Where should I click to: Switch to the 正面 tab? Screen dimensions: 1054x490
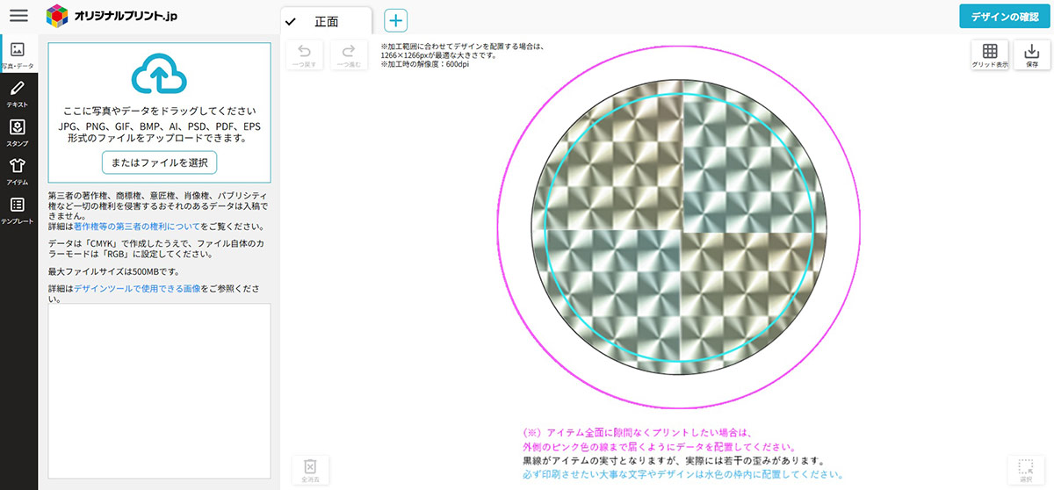pos(326,21)
